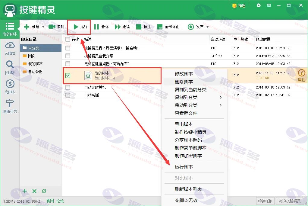
Task: Open the 官网 official site link
Action: (x=50, y=201)
